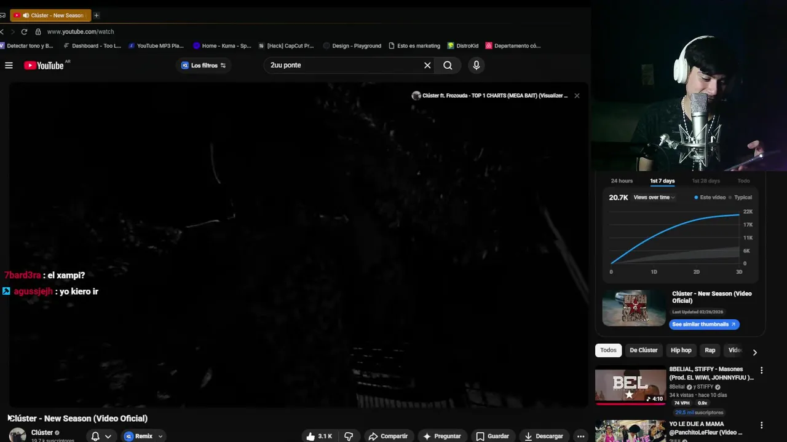The width and height of the screenshot is (787, 442).
Task: Click the Clúster - New Season video title
Action: click(77, 418)
